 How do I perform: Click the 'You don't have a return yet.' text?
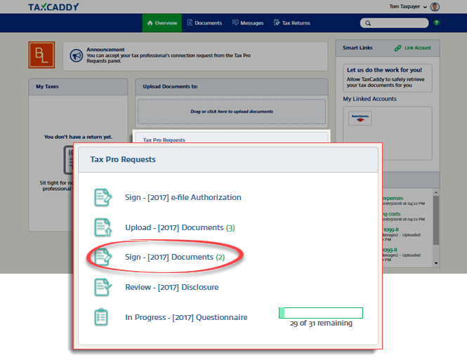tap(79, 137)
